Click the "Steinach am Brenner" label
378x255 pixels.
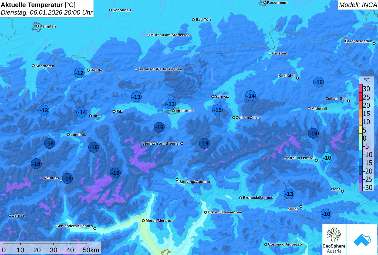point(161,143)
